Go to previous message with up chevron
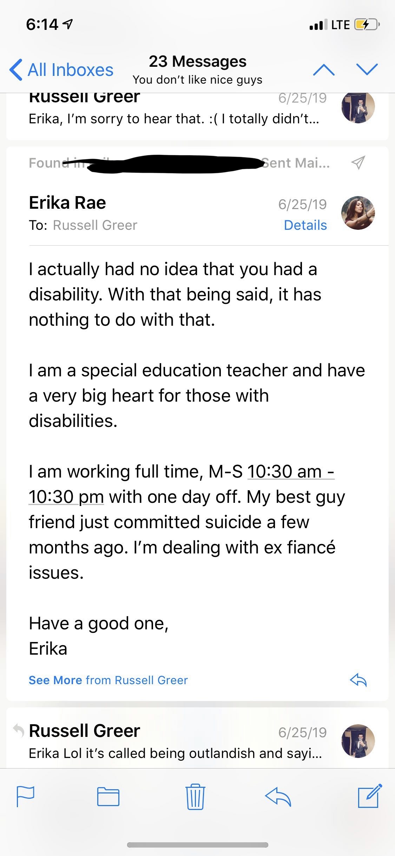The image size is (395, 856). coord(323,70)
